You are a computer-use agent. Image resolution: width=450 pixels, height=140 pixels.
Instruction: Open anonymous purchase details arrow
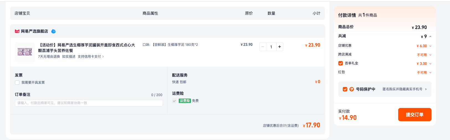[x=426, y=89]
